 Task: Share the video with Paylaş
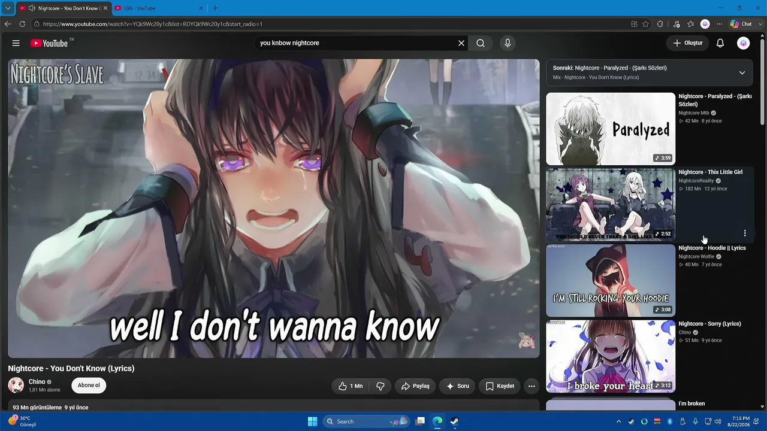click(x=415, y=386)
